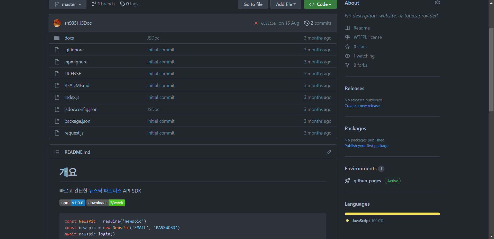This screenshot has width=494, height=239.
Task: Open the package.json file
Action: [77, 121]
